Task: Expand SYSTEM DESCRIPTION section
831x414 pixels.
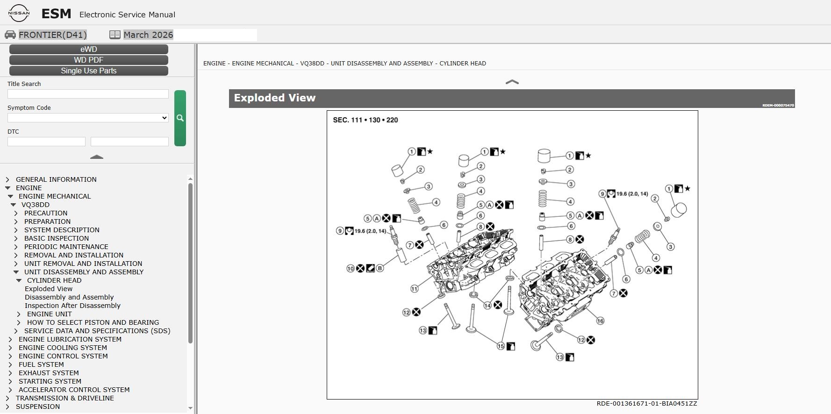Action: 16,230
